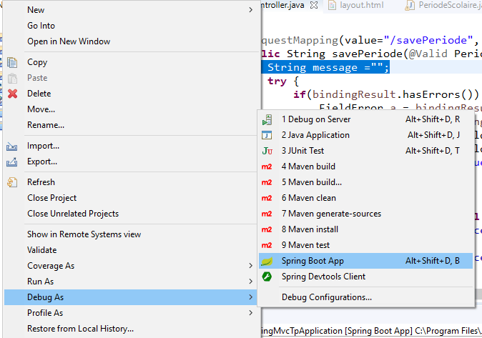Image resolution: width=482 pixels, height=338 pixels.
Task: Click the Export icon
Action: pyautogui.click(x=11, y=162)
